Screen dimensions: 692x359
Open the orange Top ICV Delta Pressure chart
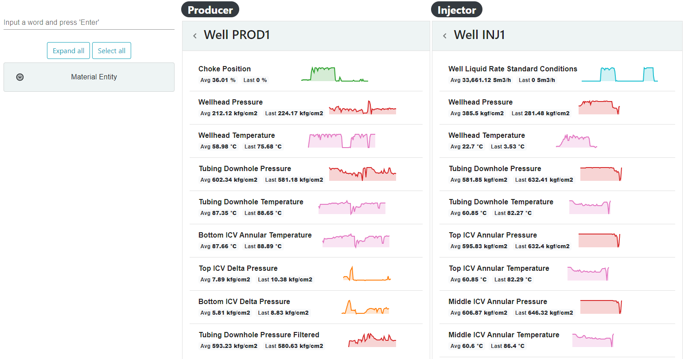coord(366,274)
